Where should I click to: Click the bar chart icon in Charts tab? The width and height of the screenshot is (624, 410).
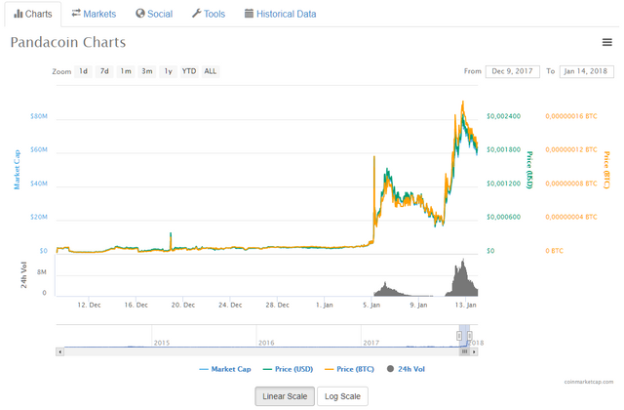[18, 14]
